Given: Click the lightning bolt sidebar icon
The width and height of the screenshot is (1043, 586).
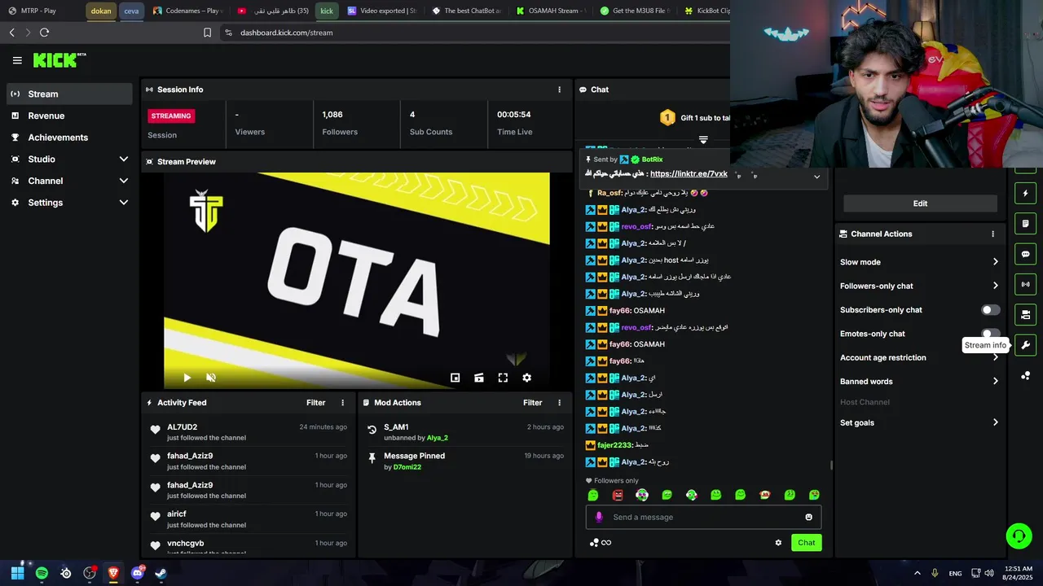Looking at the screenshot, I should click(x=1025, y=194).
